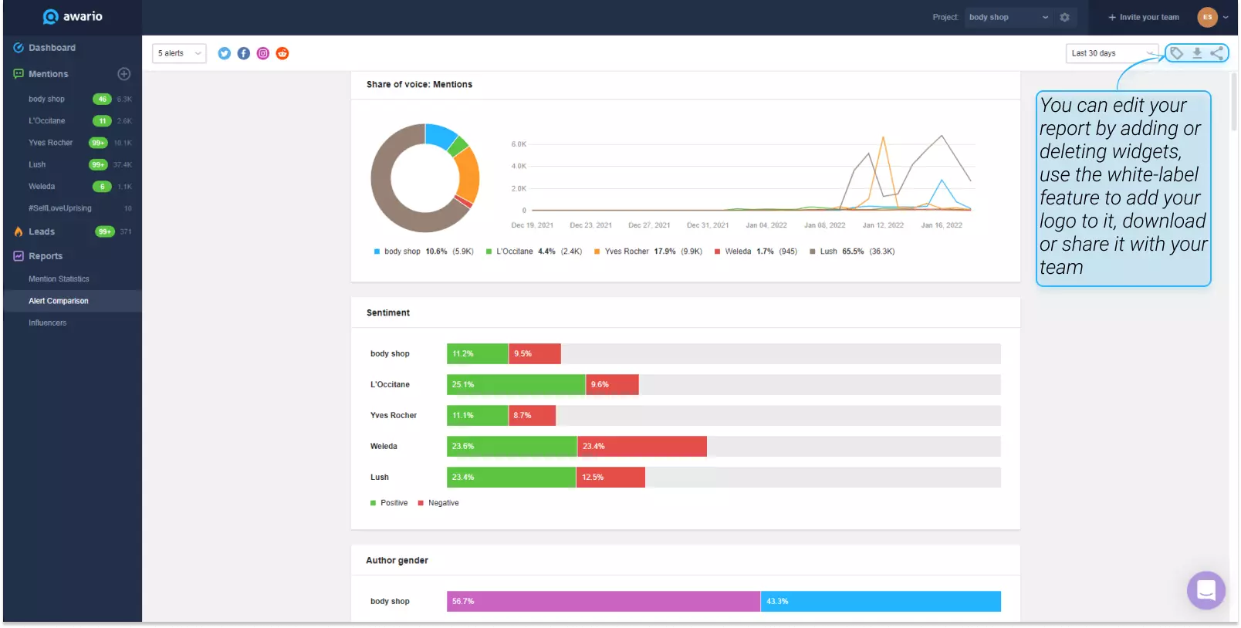Toggle Weleda series in chart legend
Screen dimensions: 1241x628
point(756,252)
